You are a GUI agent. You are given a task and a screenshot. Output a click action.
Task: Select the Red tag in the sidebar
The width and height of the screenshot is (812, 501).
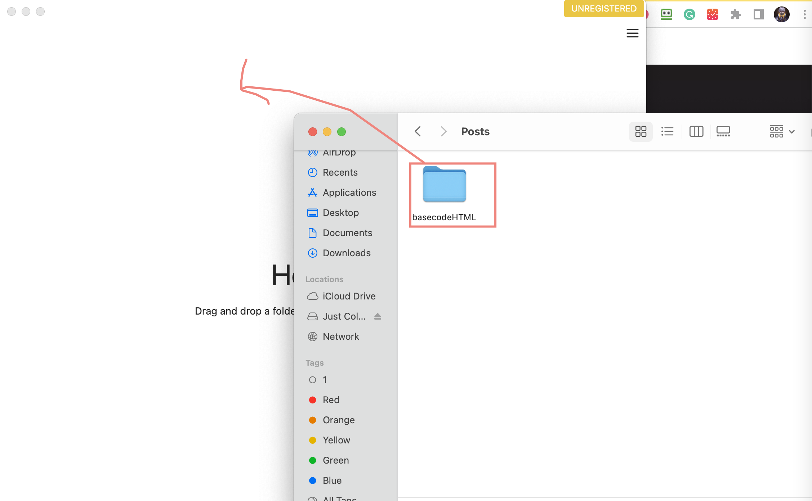(330, 400)
